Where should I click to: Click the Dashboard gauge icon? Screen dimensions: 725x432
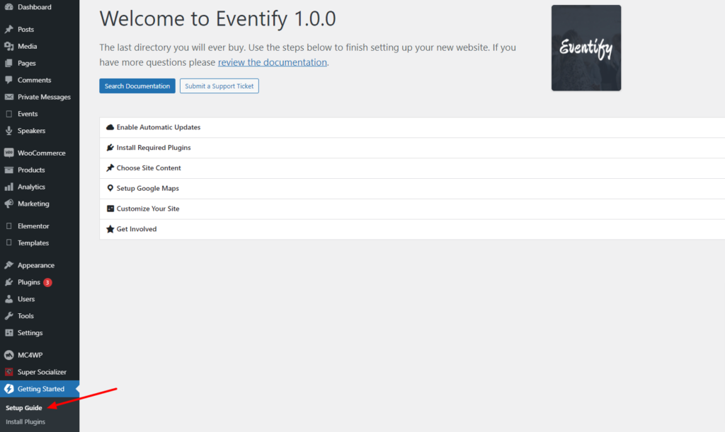8,7
